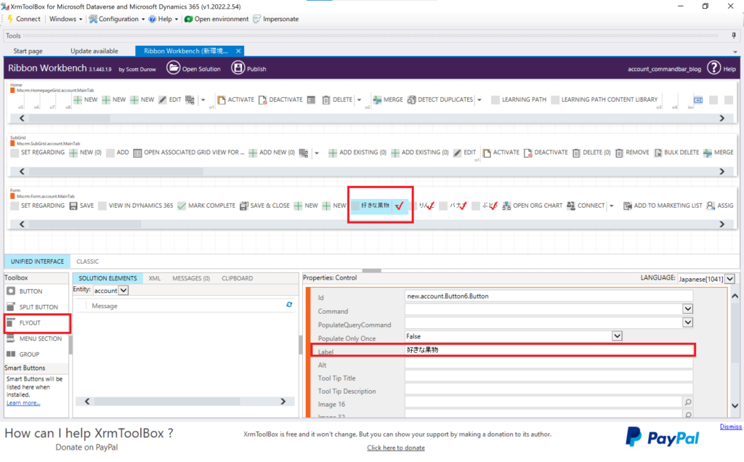Switch to the CLASSIC interface tab

88,262
